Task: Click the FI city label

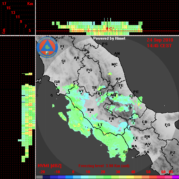Action: (x=62, y=46)
